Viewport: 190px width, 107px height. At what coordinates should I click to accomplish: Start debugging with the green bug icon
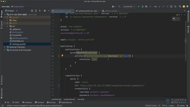(142, 7)
